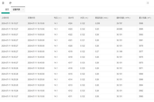Viewport: 154px width, 102px height.
Task: Click the 上报时间 column header
Action: coord(5,18)
